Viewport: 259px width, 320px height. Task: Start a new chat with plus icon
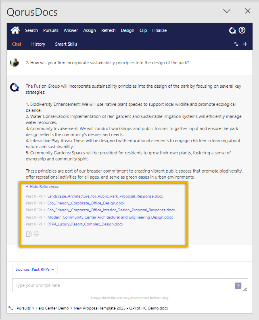pos(245,44)
